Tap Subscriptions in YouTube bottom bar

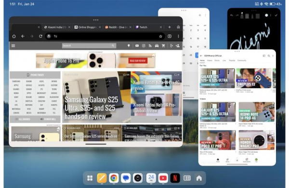pyautogui.click(x=247, y=160)
